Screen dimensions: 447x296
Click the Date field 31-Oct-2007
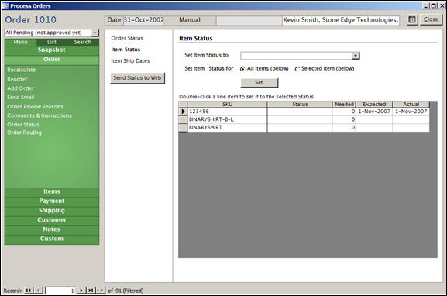point(143,20)
